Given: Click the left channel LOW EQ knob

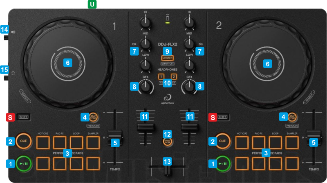Looking at the screenshot, I should click(145, 64).
